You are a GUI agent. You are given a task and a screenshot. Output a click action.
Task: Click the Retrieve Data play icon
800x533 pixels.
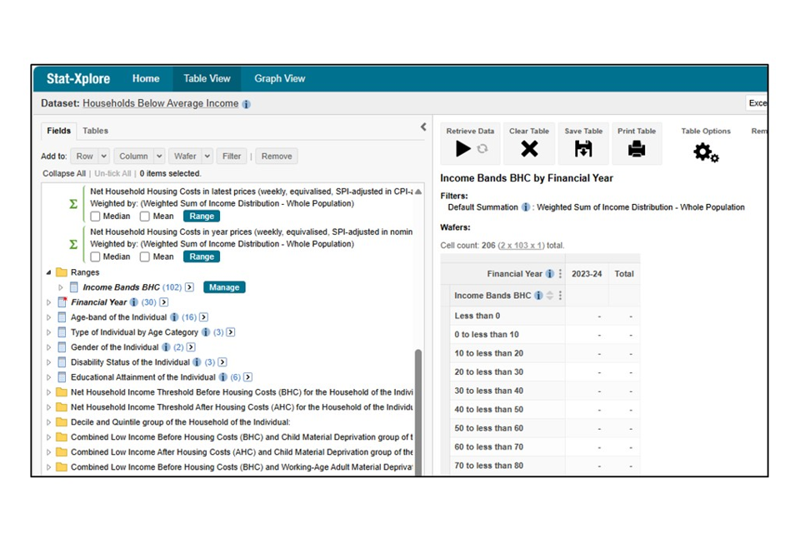click(x=462, y=149)
